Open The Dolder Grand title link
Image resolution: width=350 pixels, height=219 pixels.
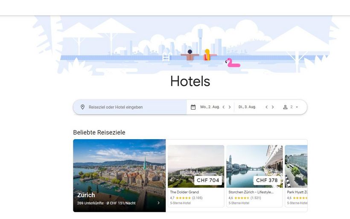pos(184,192)
